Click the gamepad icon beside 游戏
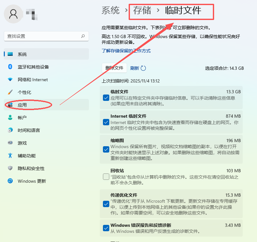This screenshot has width=257, height=242. (x=10, y=143)
